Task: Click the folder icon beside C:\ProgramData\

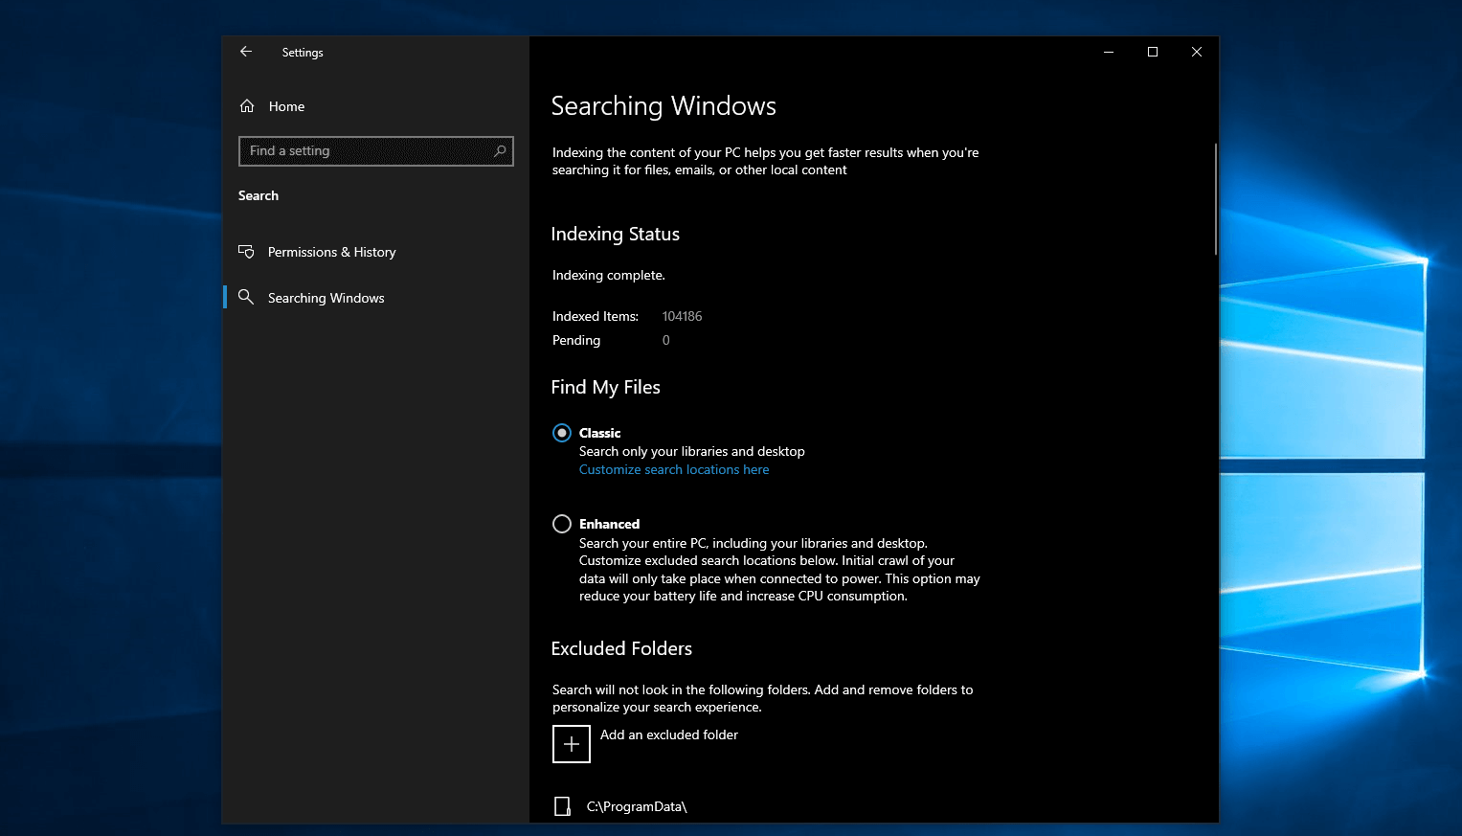Action: coord(563,806)
